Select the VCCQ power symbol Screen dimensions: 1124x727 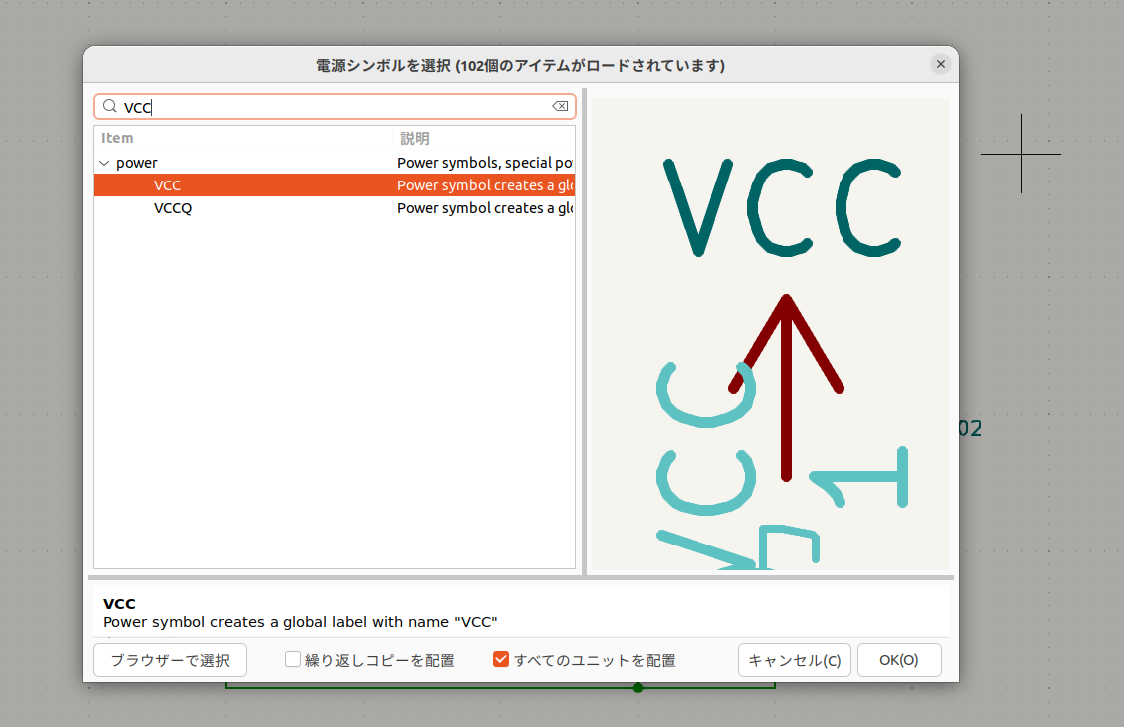coord(173,208)
